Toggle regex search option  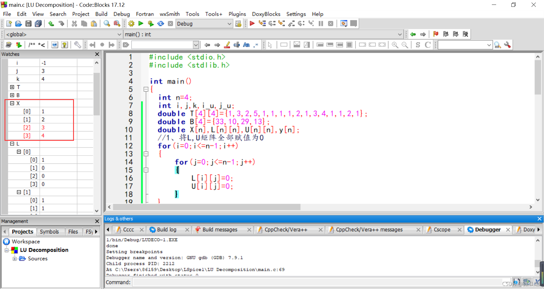coord(256,45)
